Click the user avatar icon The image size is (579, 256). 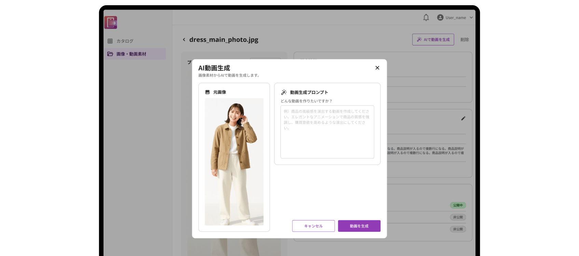440,18
